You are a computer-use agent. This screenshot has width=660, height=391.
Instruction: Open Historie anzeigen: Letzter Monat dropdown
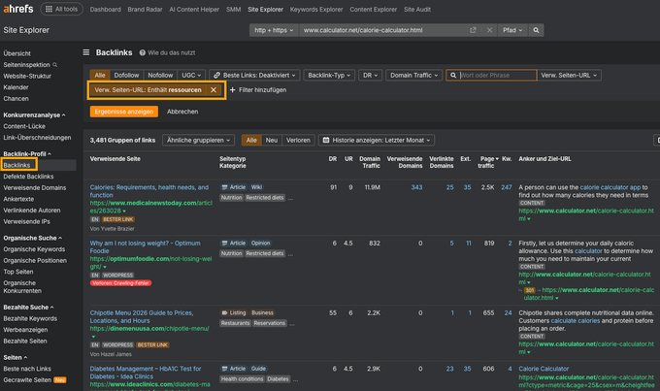[377, 140]
